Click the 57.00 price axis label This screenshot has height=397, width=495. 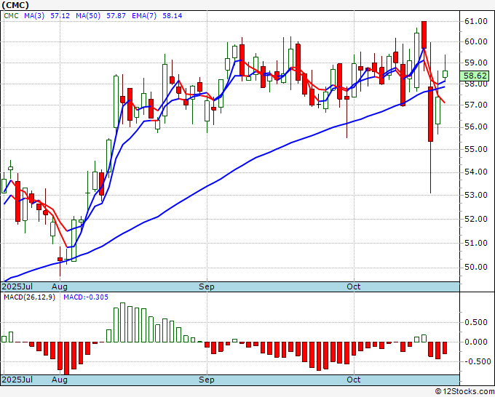(476, 105)
